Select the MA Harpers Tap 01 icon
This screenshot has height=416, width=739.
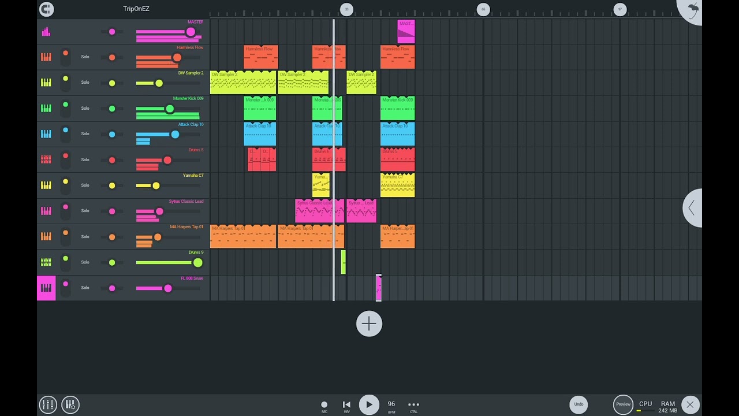(x=46, y=236)
